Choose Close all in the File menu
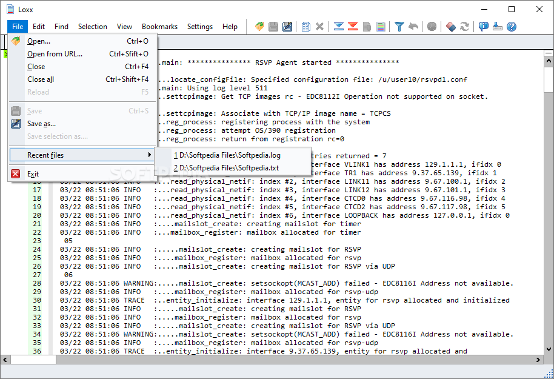 click(82, 79)
